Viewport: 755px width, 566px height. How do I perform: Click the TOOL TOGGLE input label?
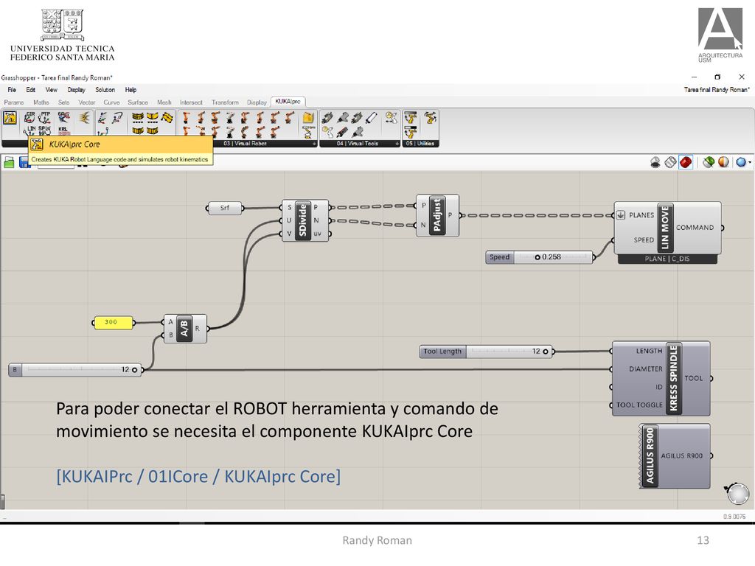point(639,405)
